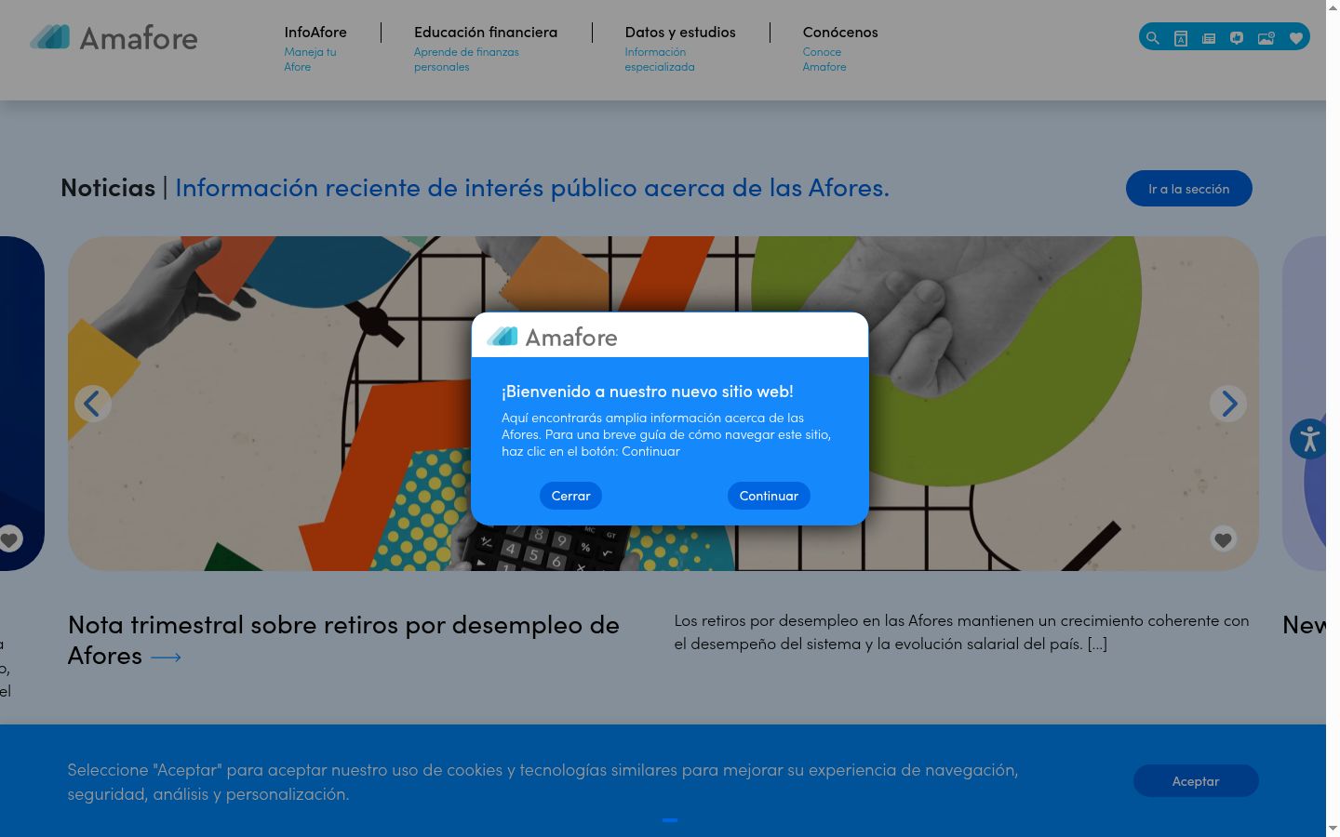Open the Datos y estudios menu

(x=680, y=32)
